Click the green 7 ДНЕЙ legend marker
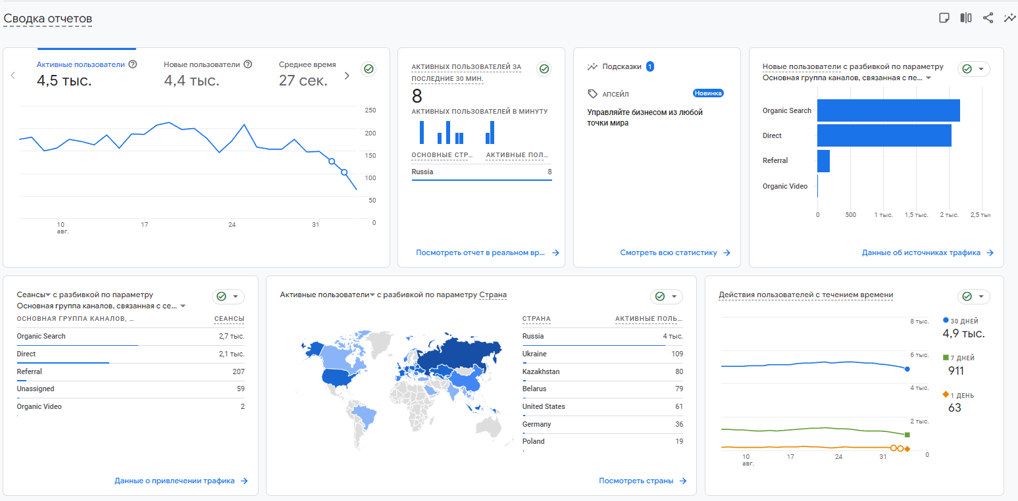This screenshot has width=1018, height=501. pyautogui.click(x=946, y=358)
